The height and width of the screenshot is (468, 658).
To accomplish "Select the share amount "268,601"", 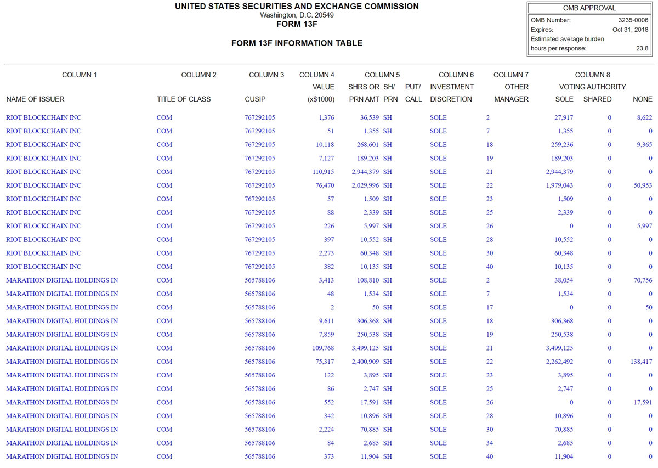I will coord(368,145).
